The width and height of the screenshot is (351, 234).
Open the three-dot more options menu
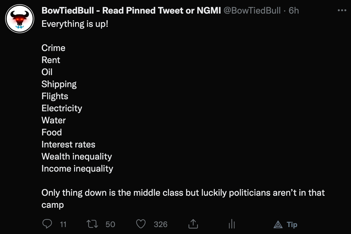[x=342, y=10]
